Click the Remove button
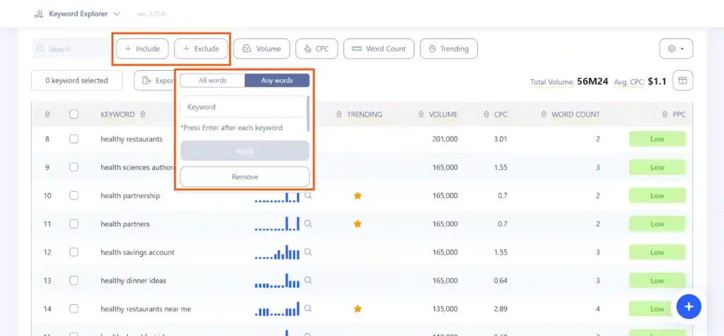The height and width of the screenshot is (336, 724). click(x=245, y=177)
